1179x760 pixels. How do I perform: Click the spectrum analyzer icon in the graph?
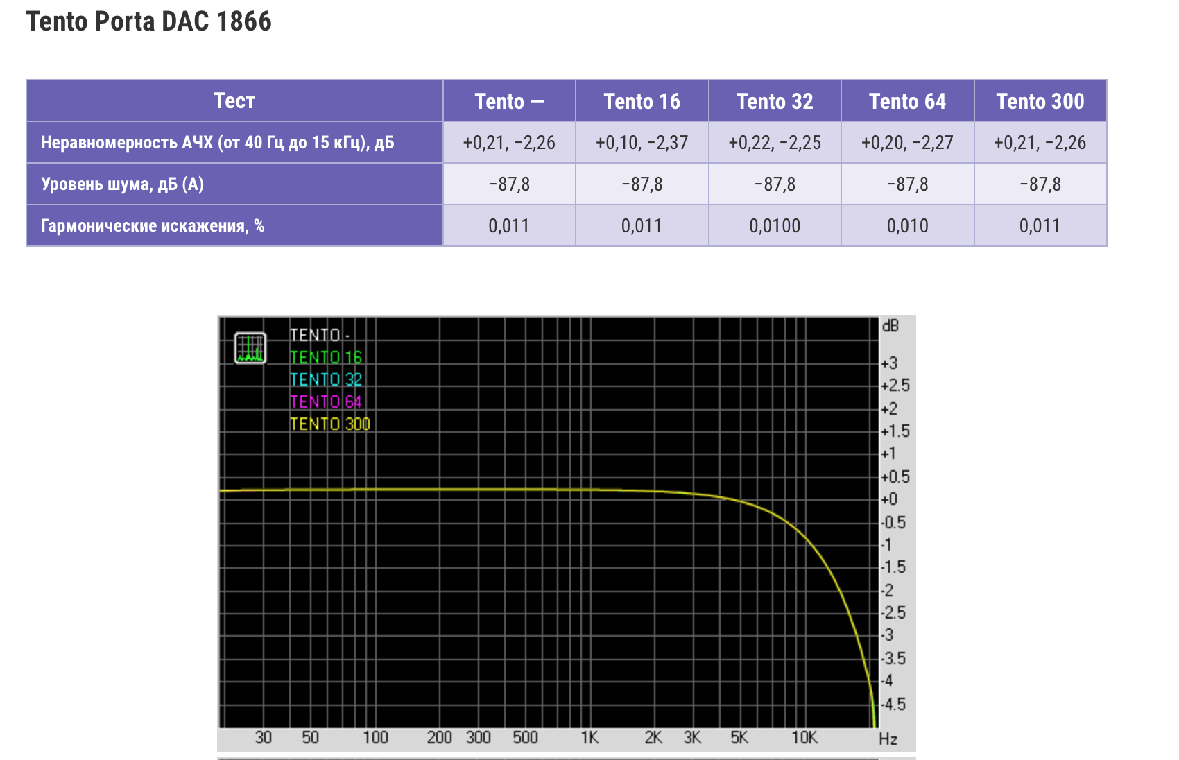point(250,348)
